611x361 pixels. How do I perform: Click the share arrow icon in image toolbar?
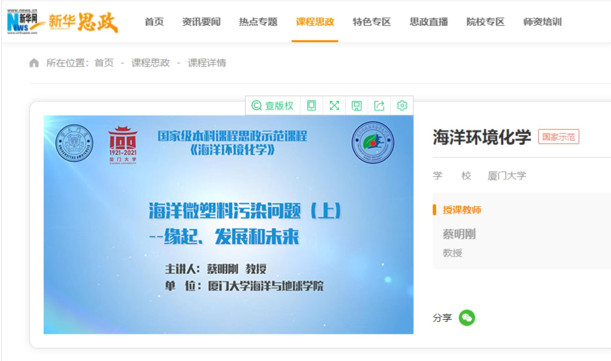(379, 106)
